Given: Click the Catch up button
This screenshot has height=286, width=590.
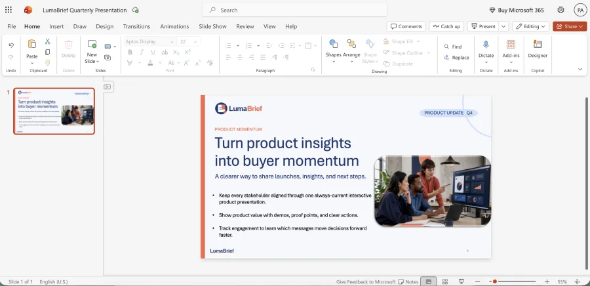Looking at the screenshot, I should tap(446, 26).
